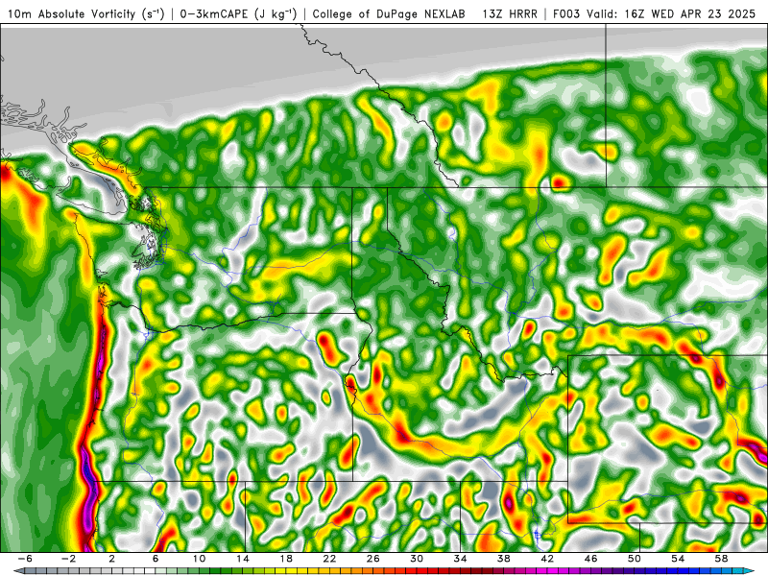This screenshot has height=576, width=768.
Task: Click the 'F003' forecast hour label
Action: (x=566, y=14)
